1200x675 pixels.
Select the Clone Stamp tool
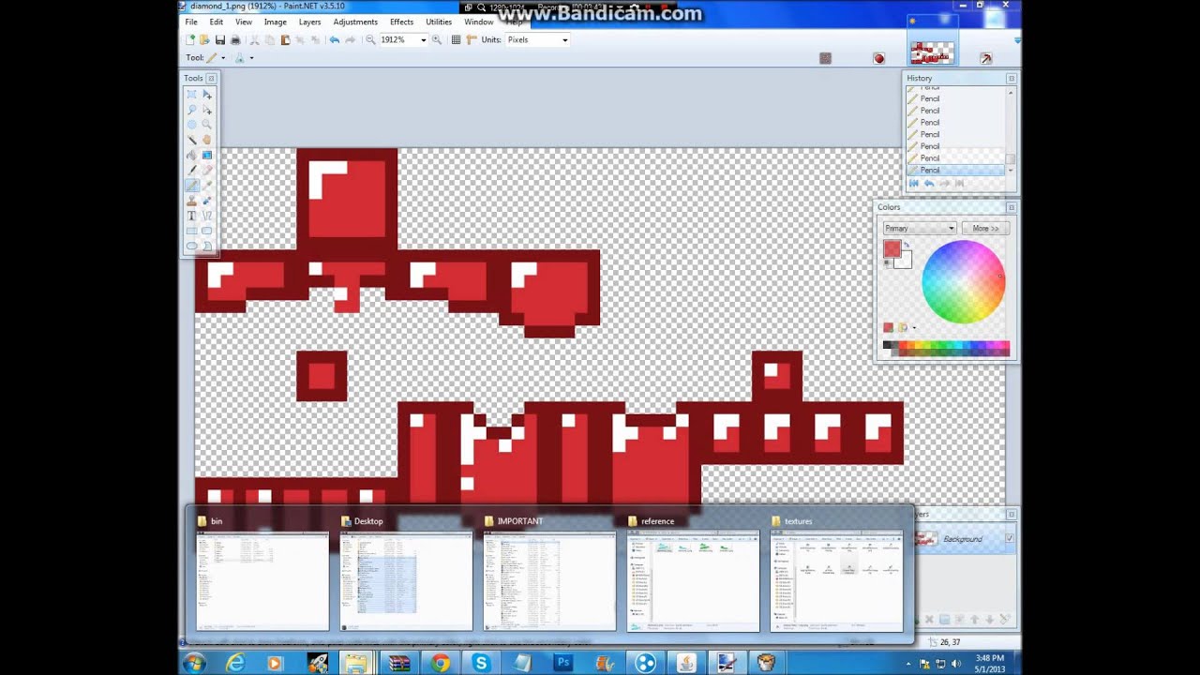click(191, 201)
